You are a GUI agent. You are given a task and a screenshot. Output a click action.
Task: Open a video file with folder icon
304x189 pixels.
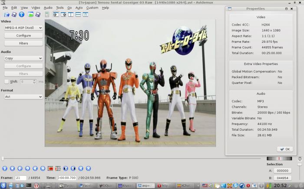pyautogui.click(x=7, y=14)
